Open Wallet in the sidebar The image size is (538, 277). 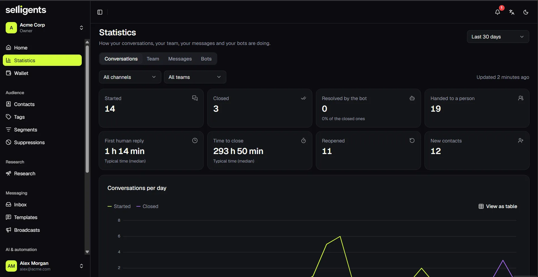[42, 73]
